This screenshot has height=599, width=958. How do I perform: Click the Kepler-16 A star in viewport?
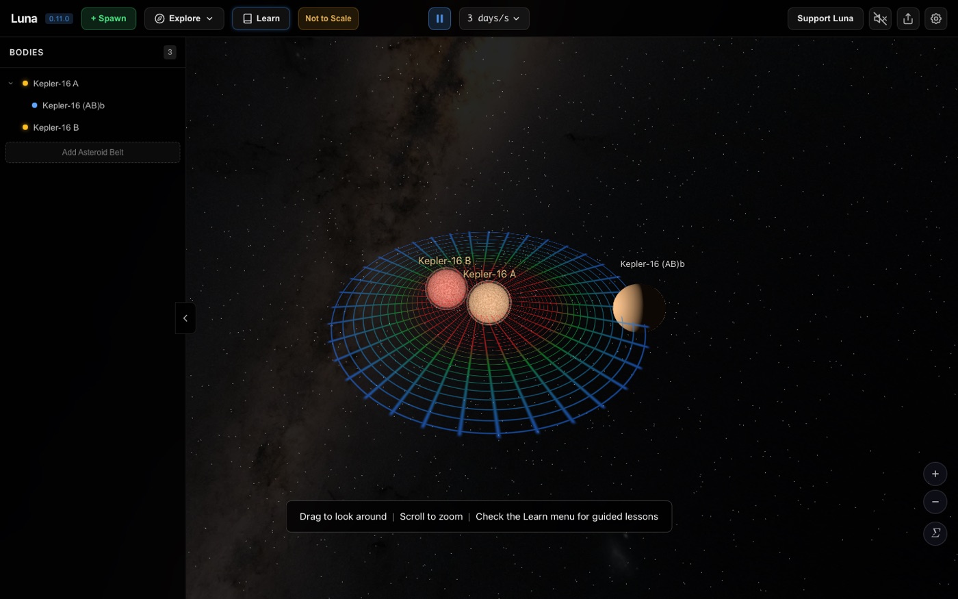point(489,303)
